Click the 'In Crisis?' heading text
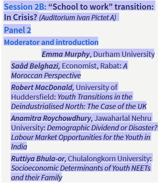The image size is (158, 184). pos(21,17)
